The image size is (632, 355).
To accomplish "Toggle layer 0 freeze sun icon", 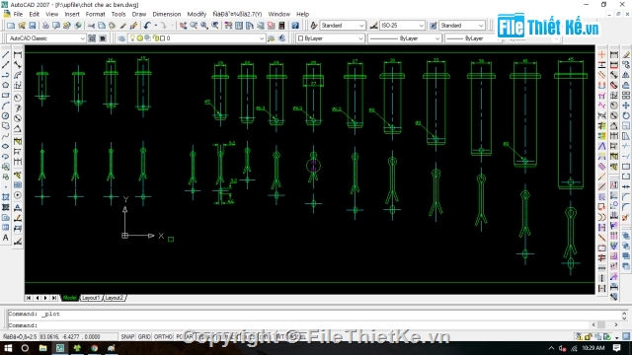I will click(140, 38).
